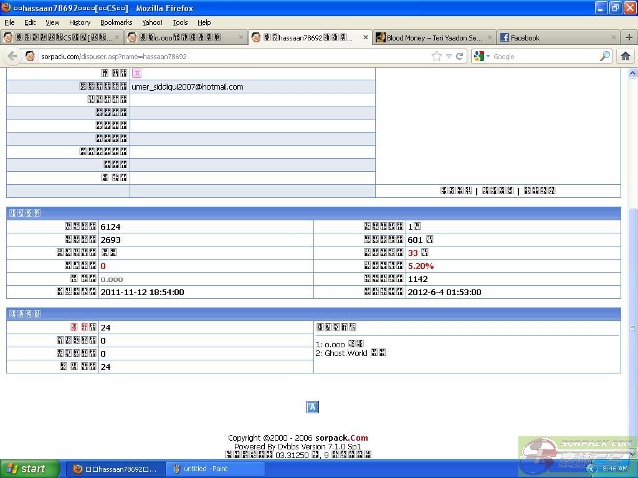Image resolution: width=638 pixels, height=478 pixels.
Task: Close the Facebook tab
Action: tap(613, 37)
